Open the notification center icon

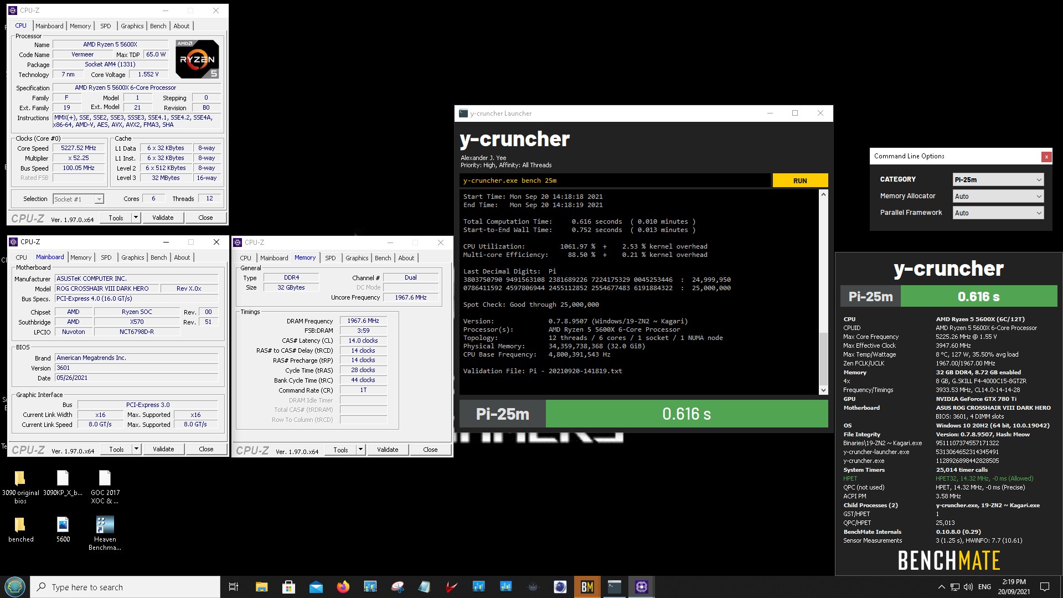coord(1045,587)
